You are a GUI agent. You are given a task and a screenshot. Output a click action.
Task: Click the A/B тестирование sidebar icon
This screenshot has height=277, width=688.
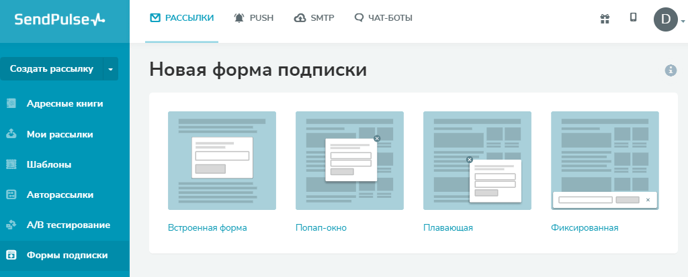tap(11, 225)
